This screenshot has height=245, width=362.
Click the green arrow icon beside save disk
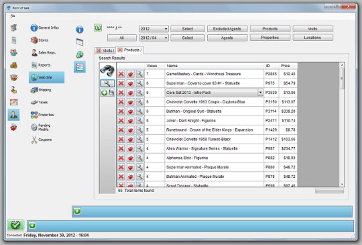pyautogui.click(x=104, y=93)
